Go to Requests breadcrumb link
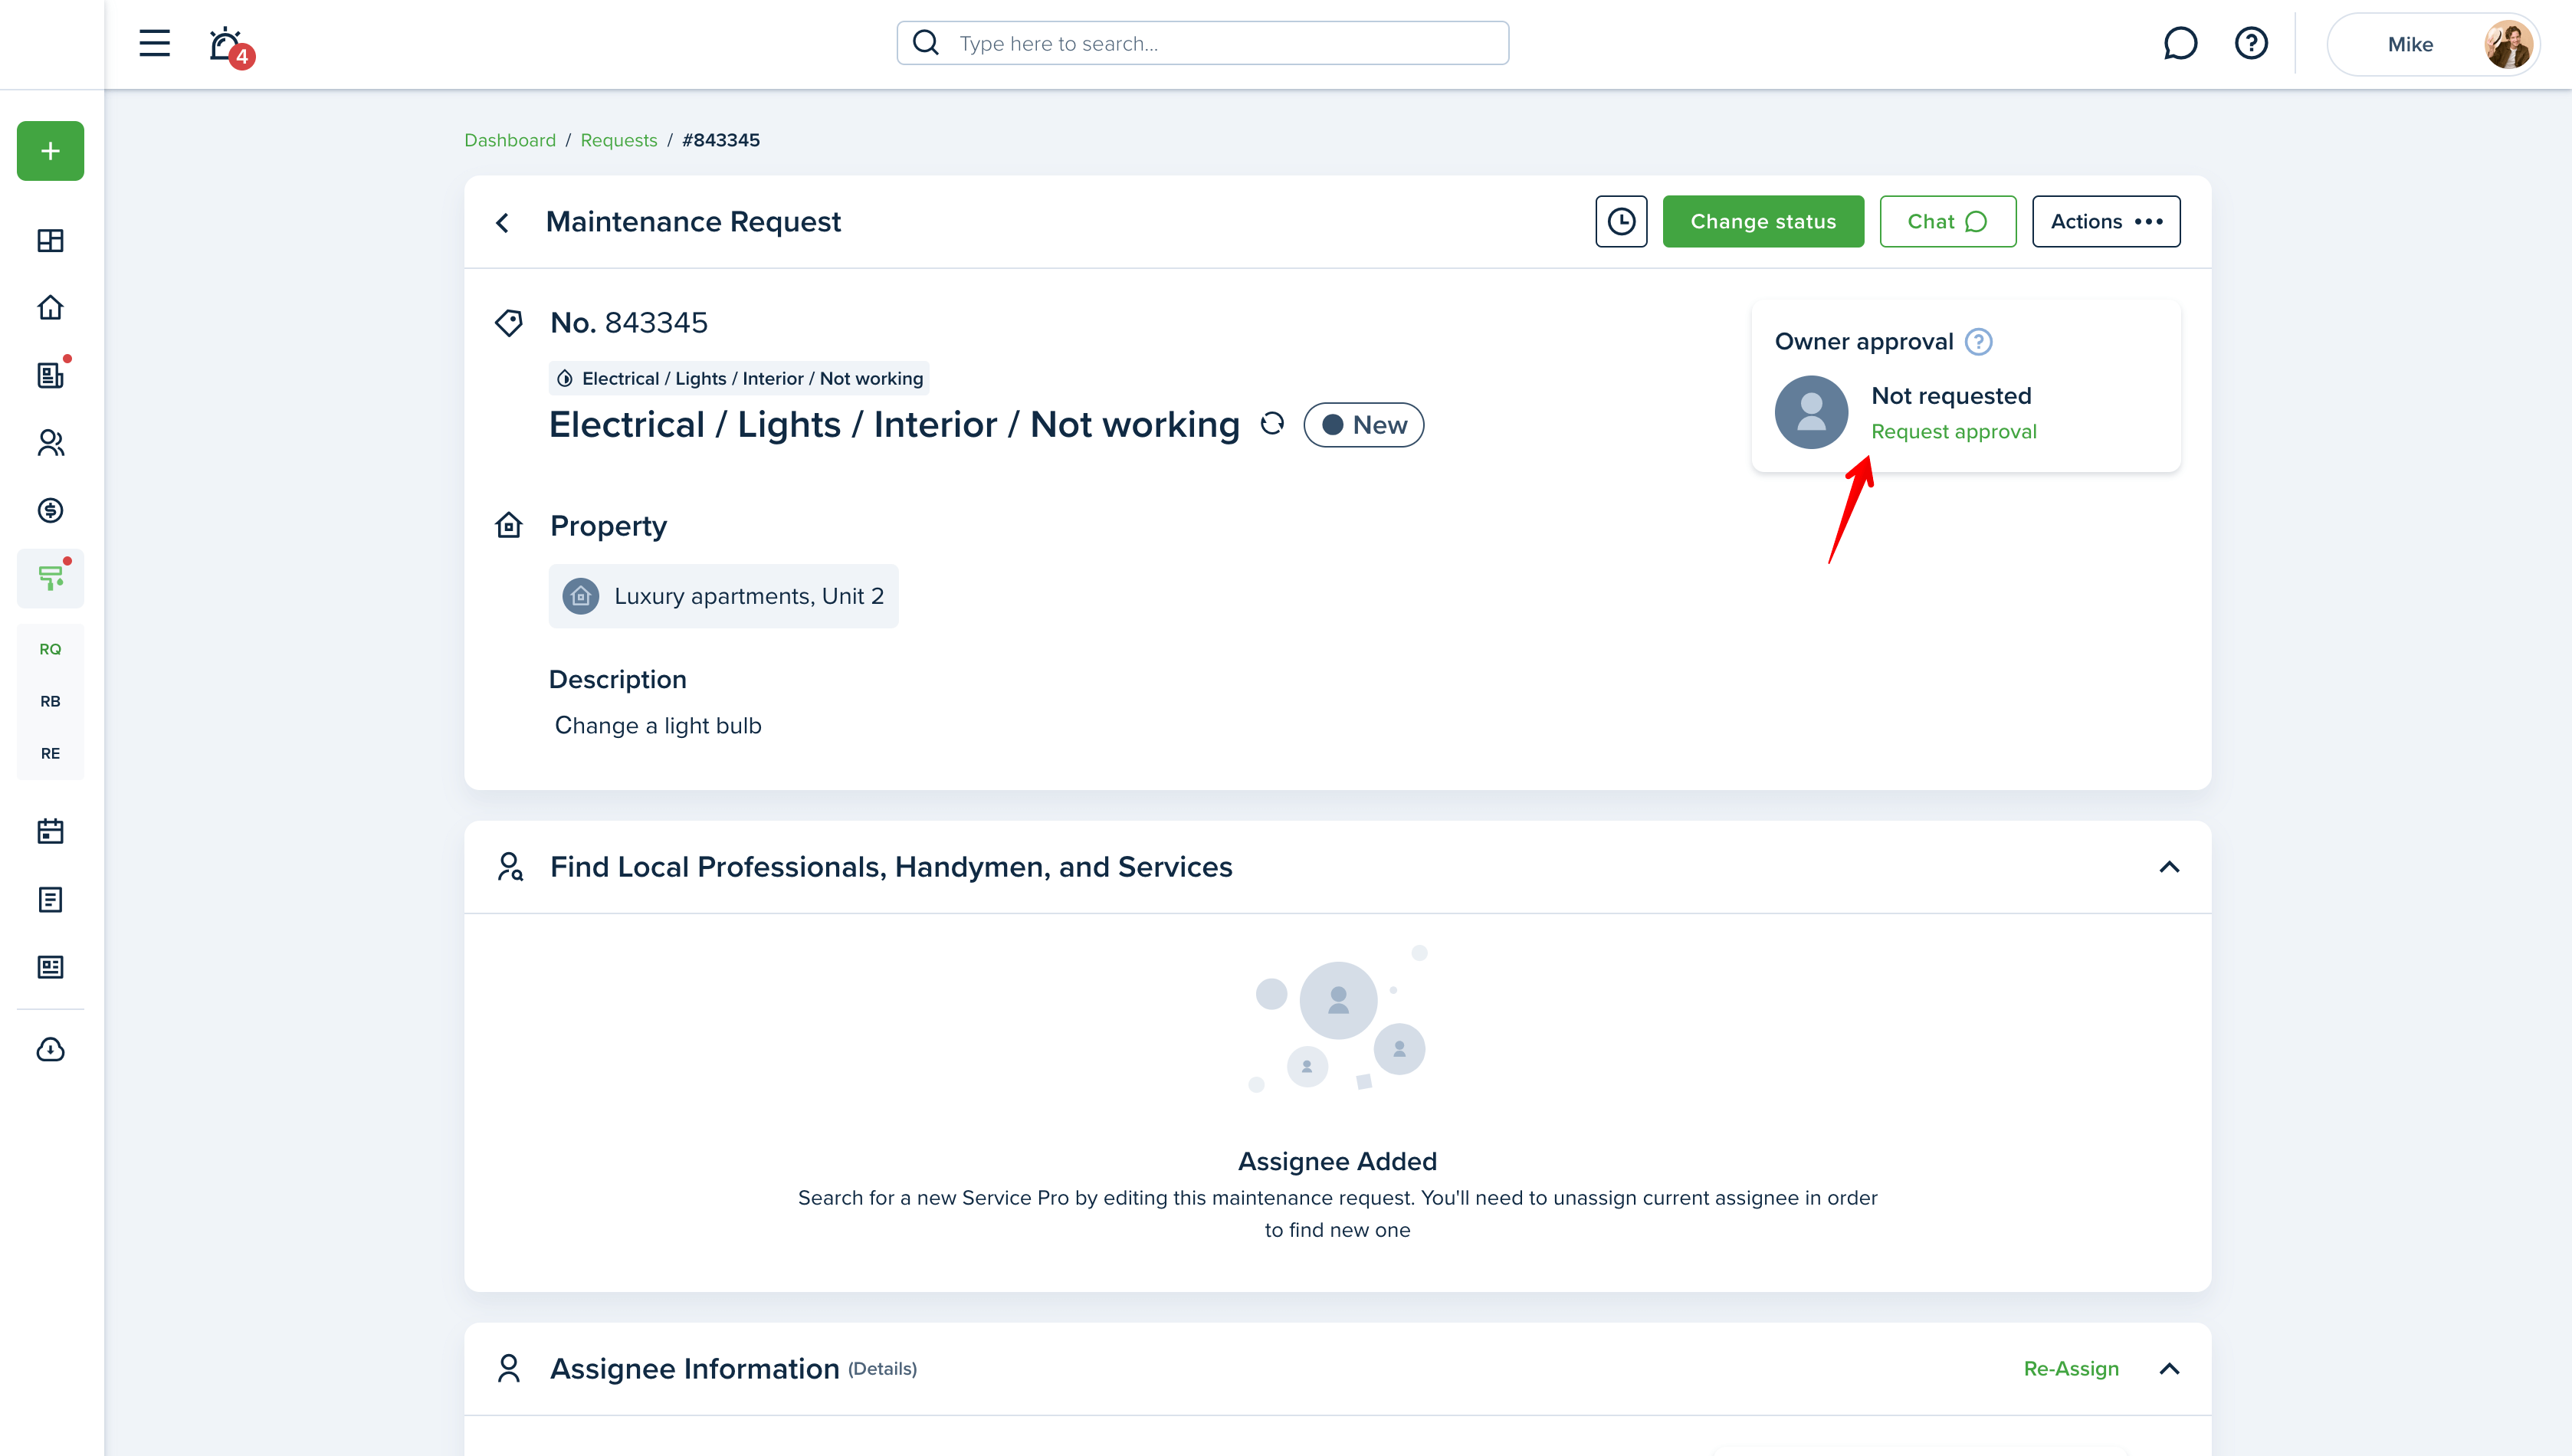Image resolution: width=2572 pixels, height=1456 pixels. pos(619,140)
